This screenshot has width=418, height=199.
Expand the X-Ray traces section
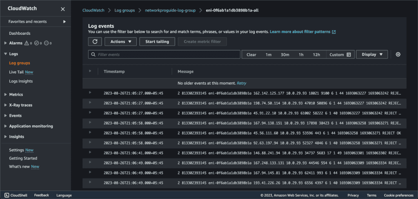click(6, 105)
